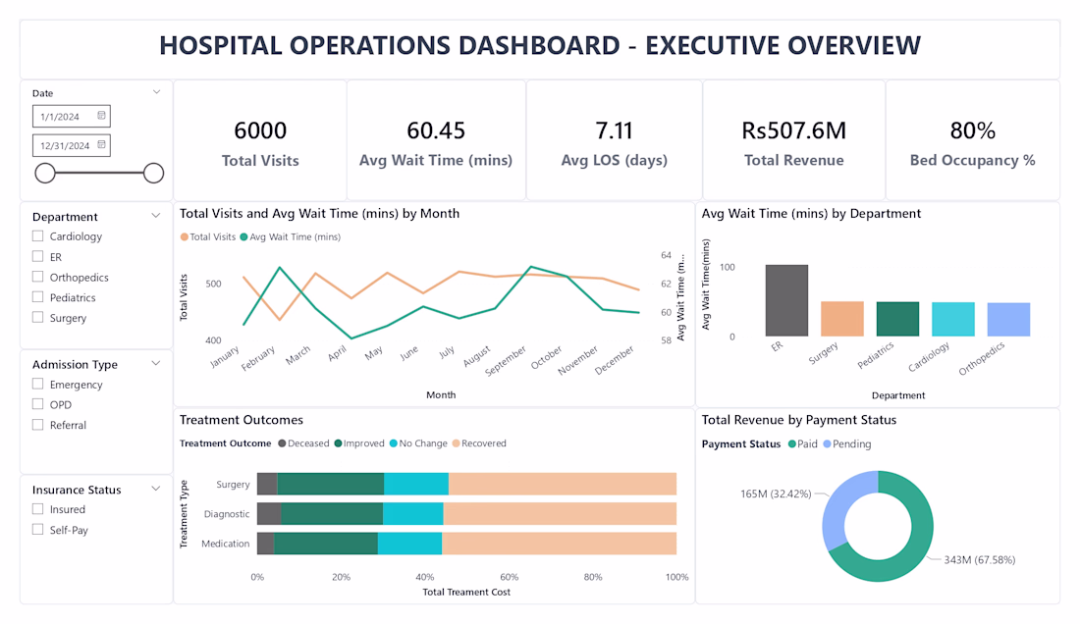Click Avg Wait Time by Department title
The height and width of the screenshot is (624, 1080).
811,213
